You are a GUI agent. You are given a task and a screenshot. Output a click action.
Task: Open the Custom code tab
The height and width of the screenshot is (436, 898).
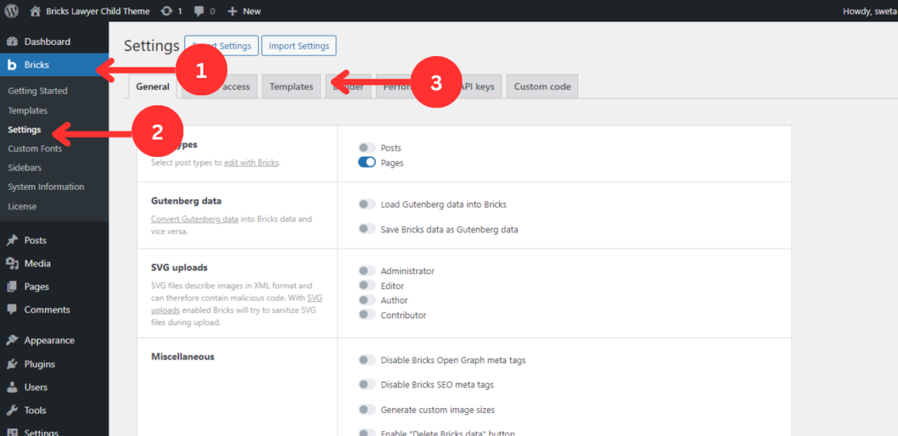pos(542,86)
